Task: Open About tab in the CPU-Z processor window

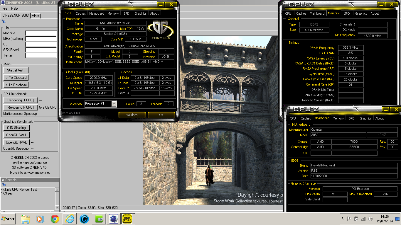Action: pyautogui.click(x=154, y=13)
